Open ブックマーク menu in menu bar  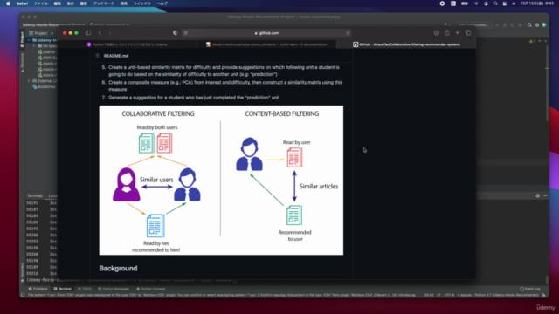[103, 3]
